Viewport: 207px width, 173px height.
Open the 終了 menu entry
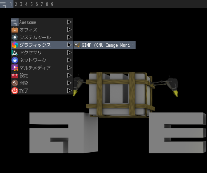pos(42,91)
